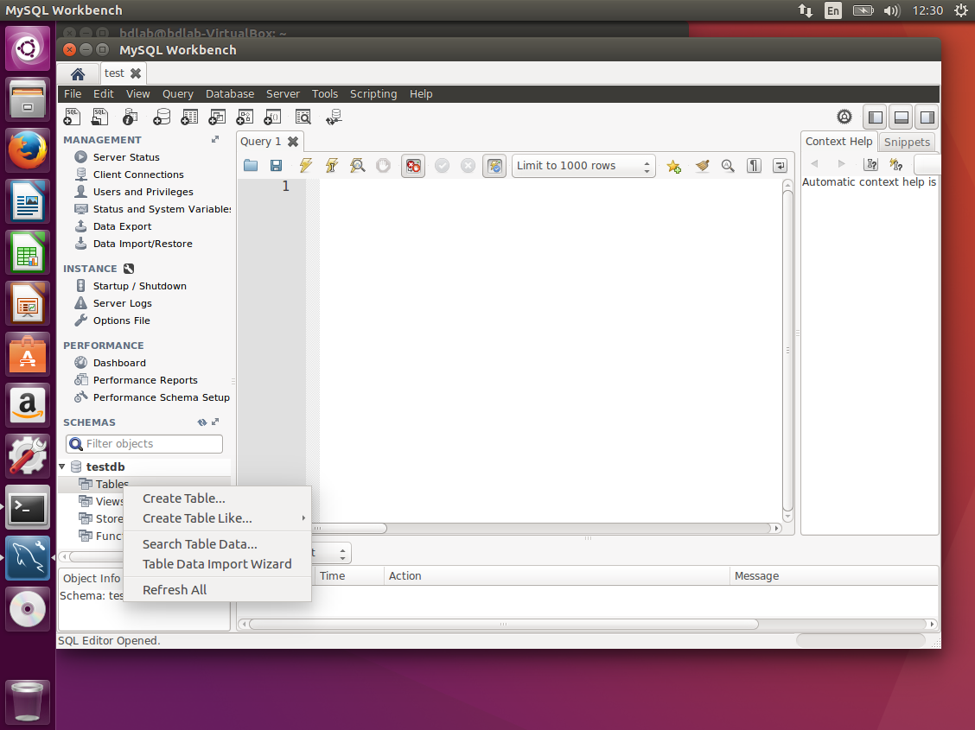Open the find panel magnifier icon
Viewport: 975px width, 730px height.
728,166
